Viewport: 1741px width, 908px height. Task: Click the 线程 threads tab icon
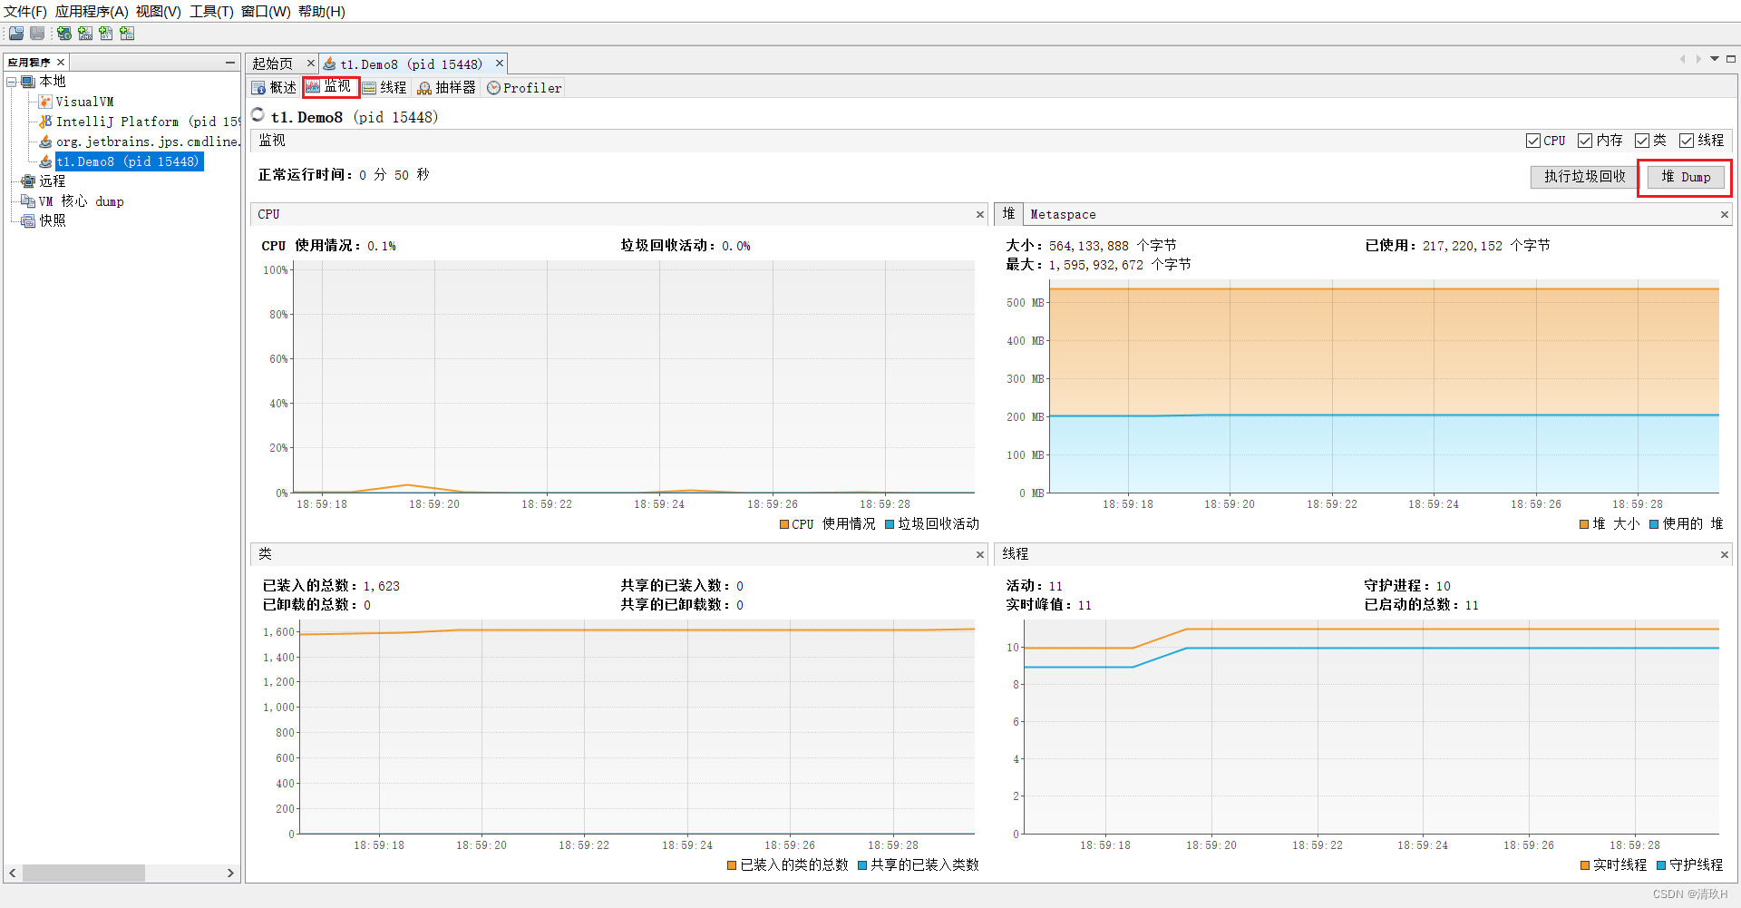tap(369, 88)
